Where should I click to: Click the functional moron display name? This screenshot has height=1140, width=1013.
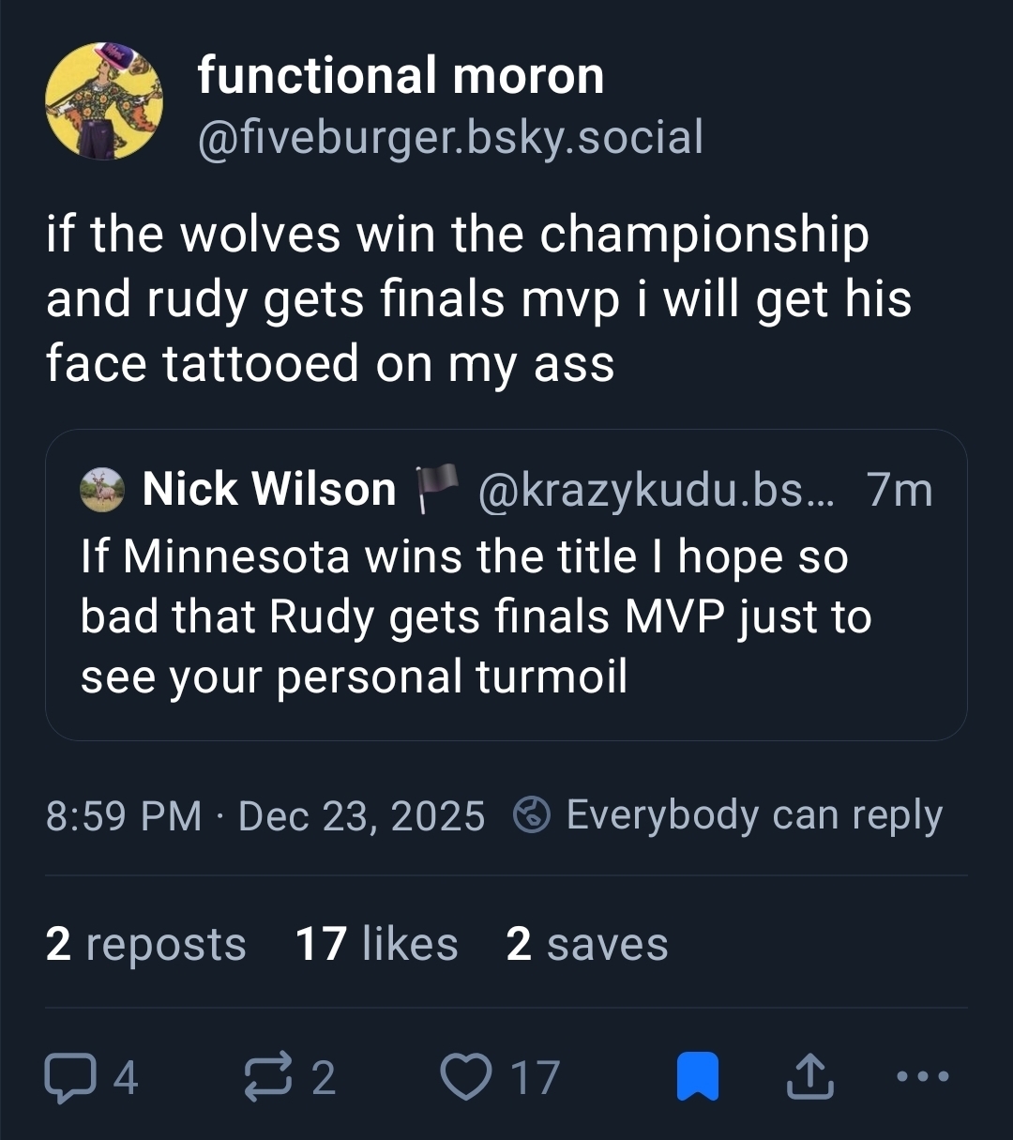tap(401, 75)
